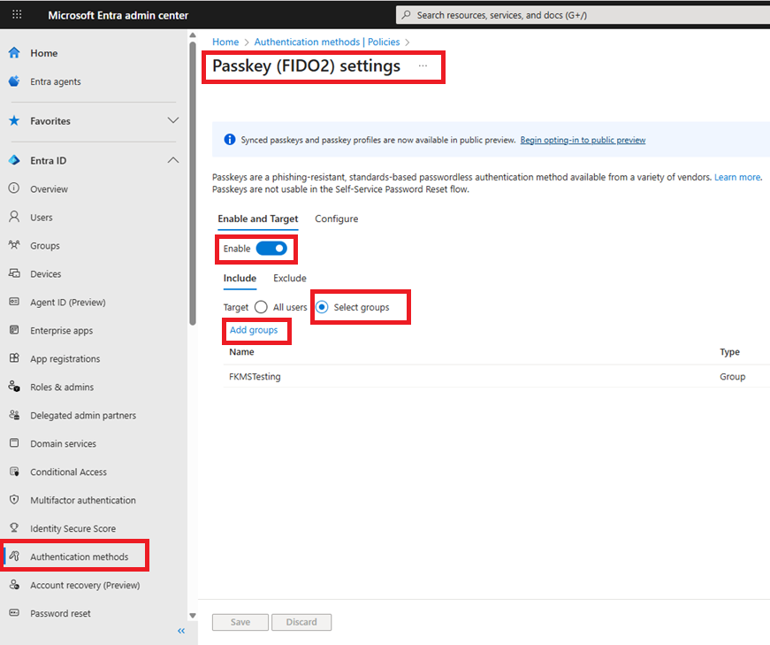This screenshot has height=645, width=770.
Task: Click the Devices icon in sidebar
Action: (x=14, y=273)
